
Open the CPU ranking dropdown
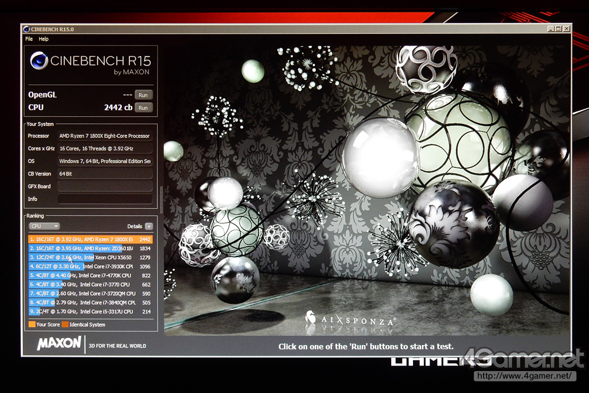click(44, 226)
